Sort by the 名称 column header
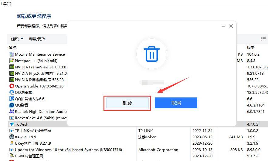Image resolution: width=268 pixels, height=161 pixels. (x=12, y=48)
